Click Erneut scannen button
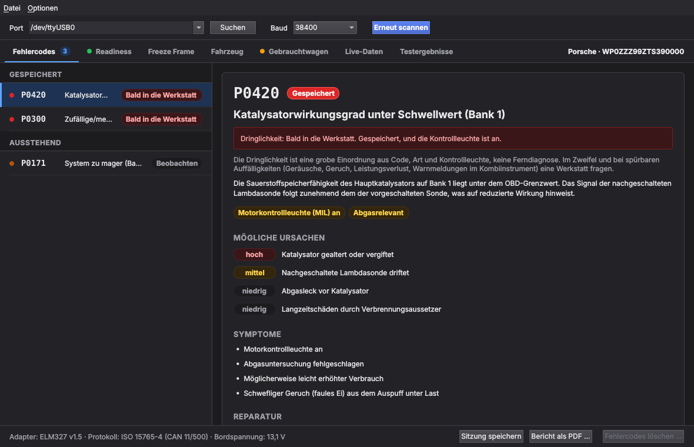Image resolution: width=694 pixels, height=447 pixels. click(x=401, y=28)
